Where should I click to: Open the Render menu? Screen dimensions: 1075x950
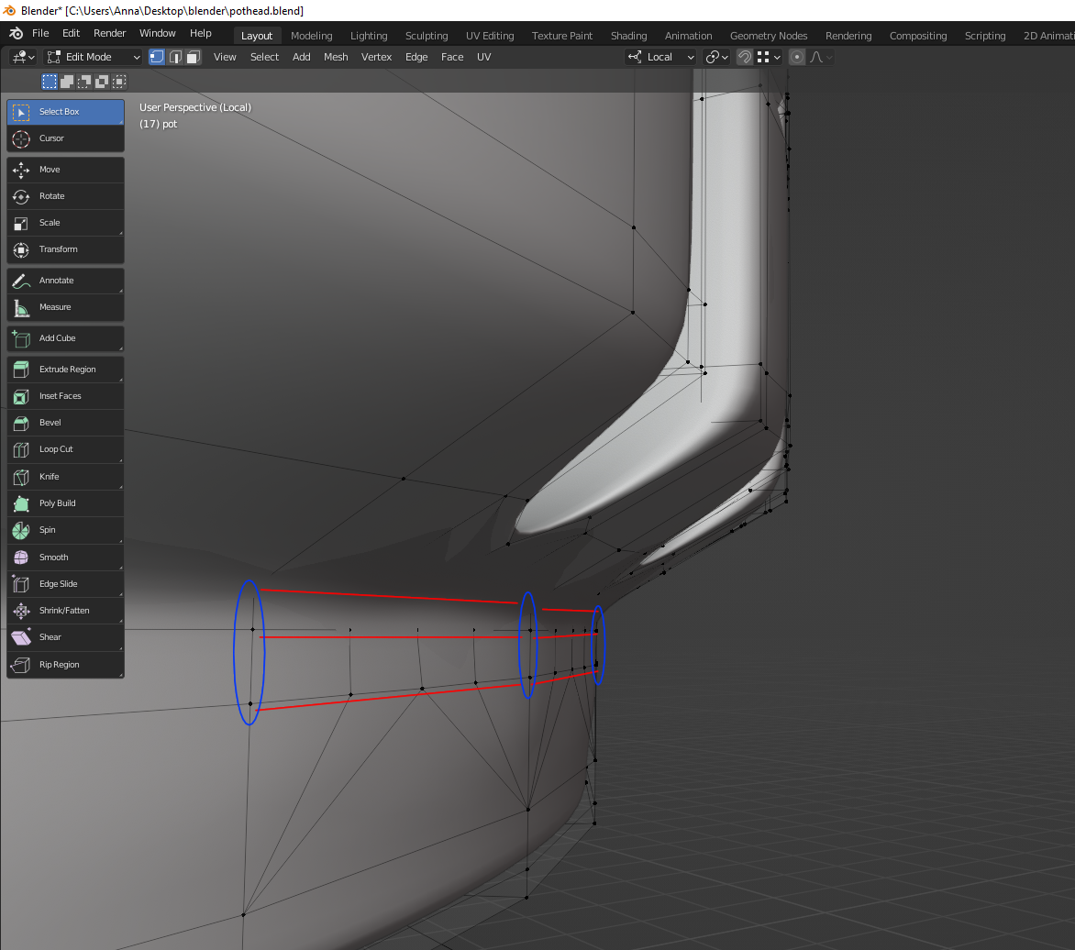point(110,33)
